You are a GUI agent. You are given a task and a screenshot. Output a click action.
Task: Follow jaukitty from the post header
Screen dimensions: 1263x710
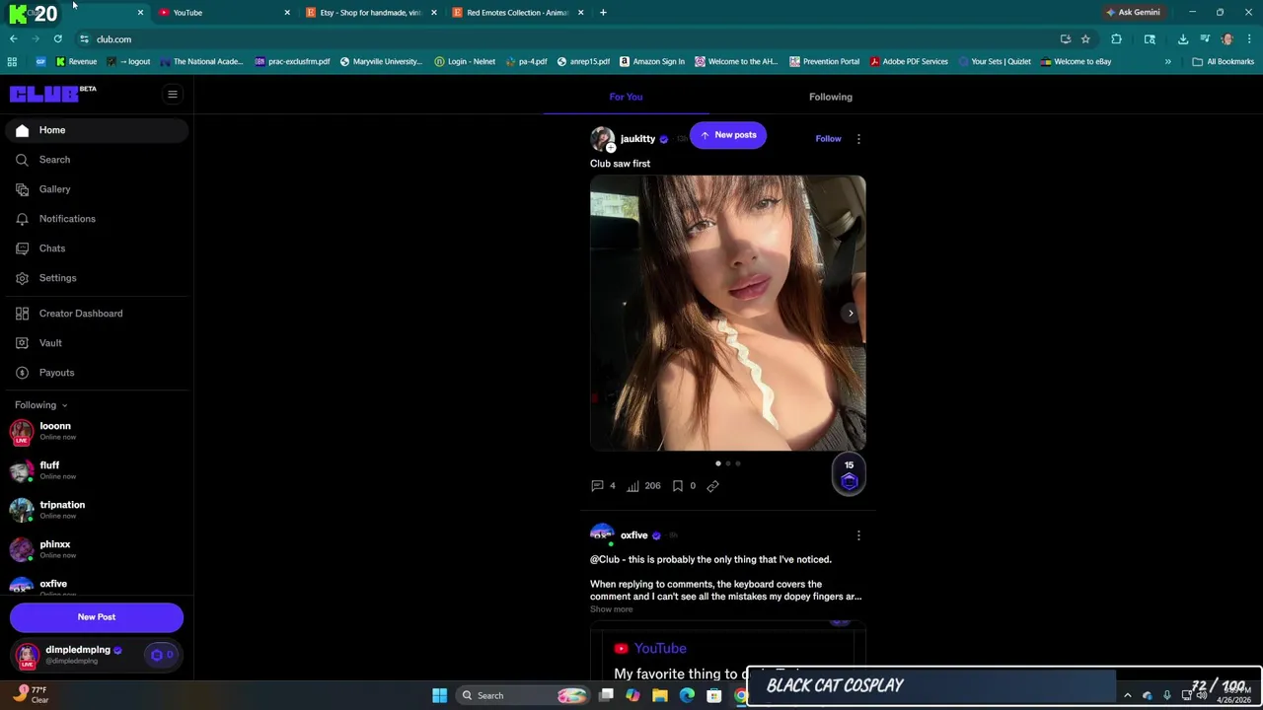point(828,139)
